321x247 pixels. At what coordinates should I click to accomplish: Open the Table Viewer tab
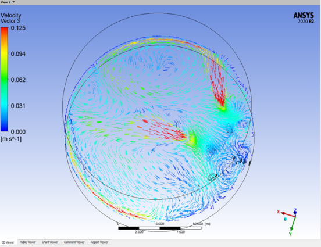tap(28, 242)
